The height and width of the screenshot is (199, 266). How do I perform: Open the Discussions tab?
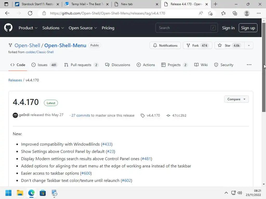point(118,65)
